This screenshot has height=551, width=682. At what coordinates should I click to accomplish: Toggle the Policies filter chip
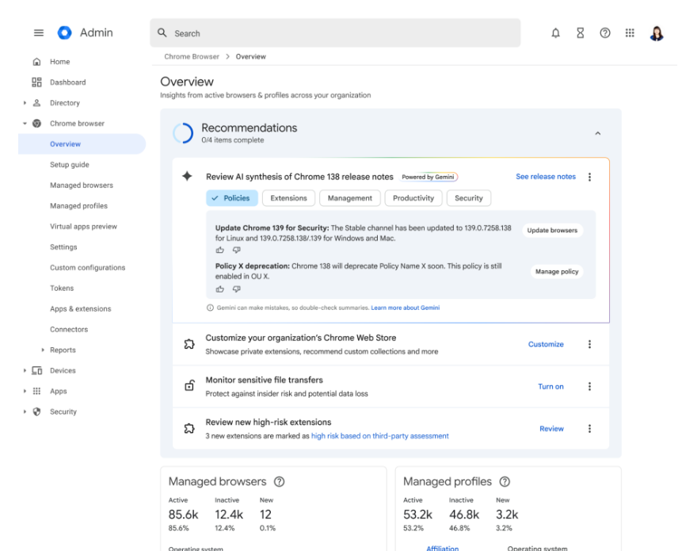pos(231,198)
